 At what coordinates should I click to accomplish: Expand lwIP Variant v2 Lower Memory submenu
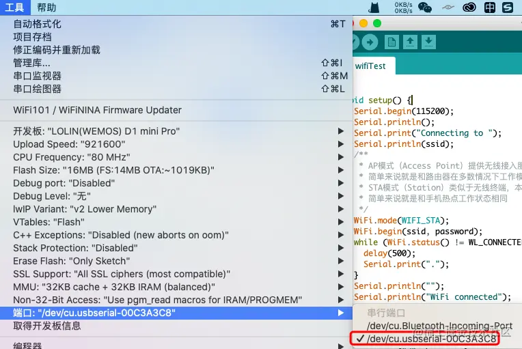point(176,209)
